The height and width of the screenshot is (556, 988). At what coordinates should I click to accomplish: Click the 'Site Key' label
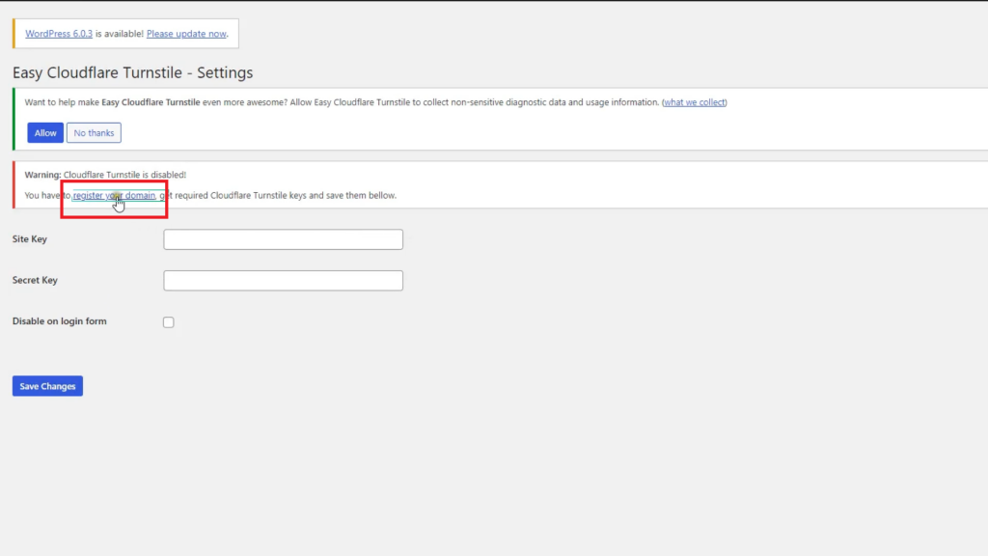point(30,239)
